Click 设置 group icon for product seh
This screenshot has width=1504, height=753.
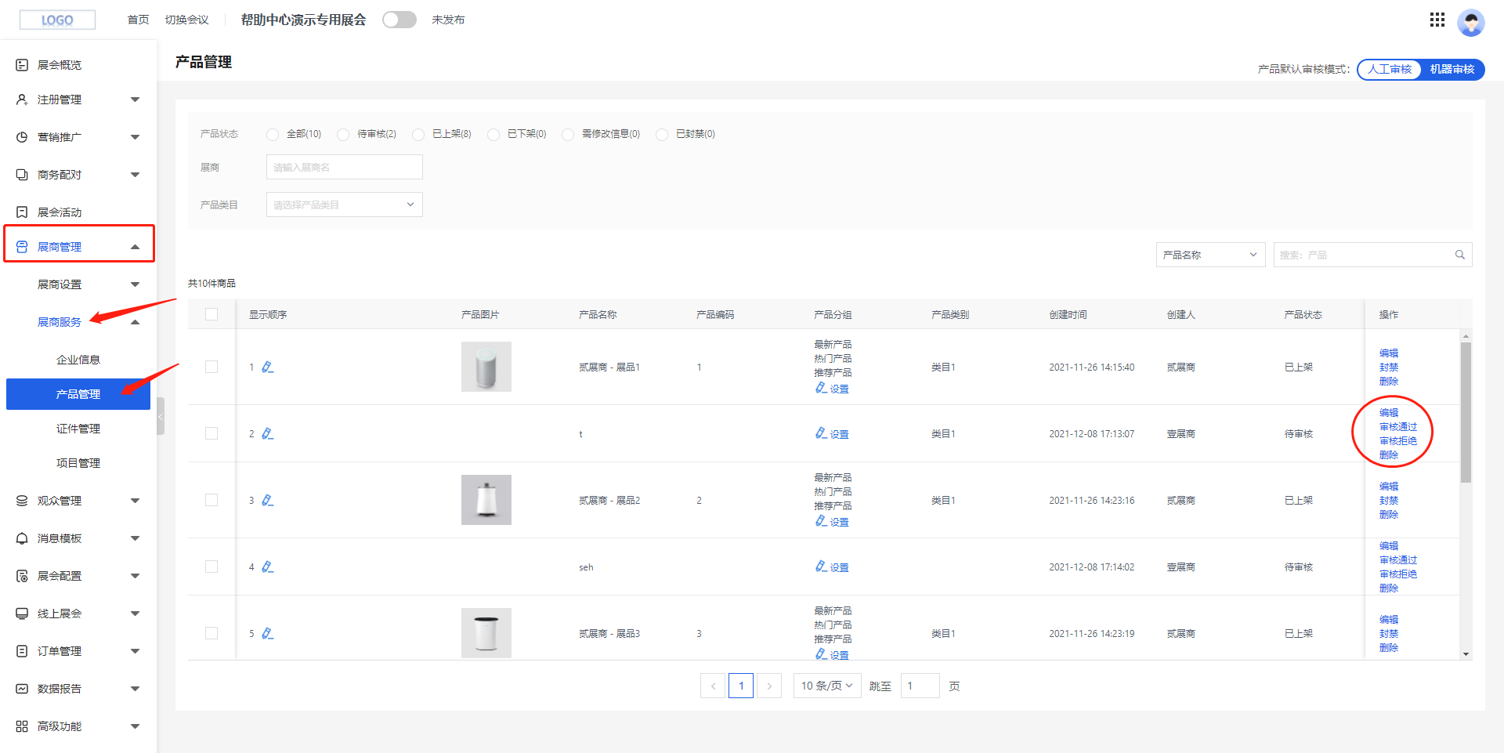pos(821,567)
